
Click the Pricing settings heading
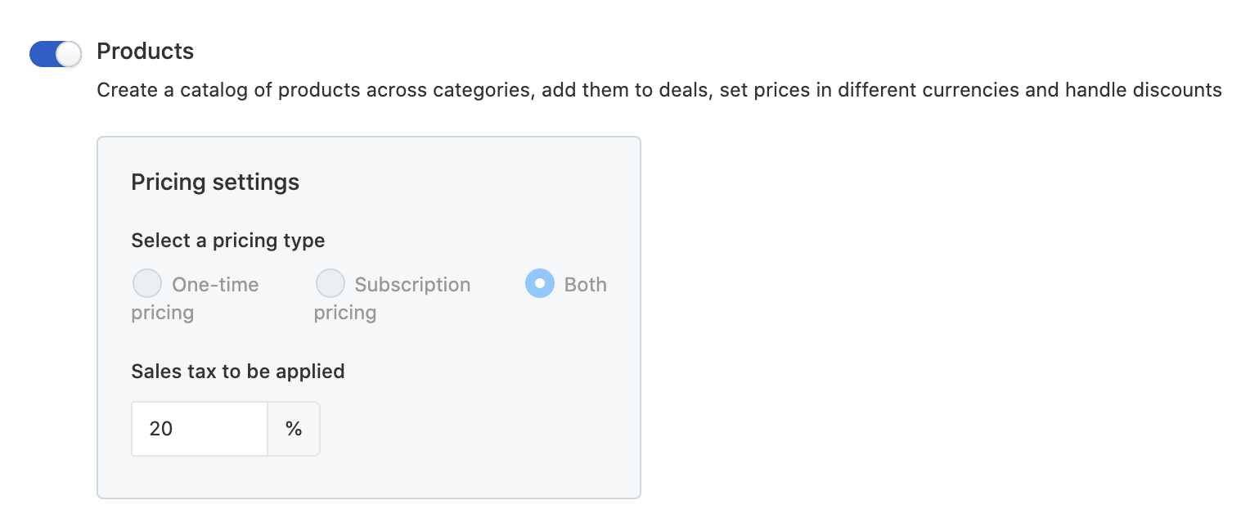(215, 182)
